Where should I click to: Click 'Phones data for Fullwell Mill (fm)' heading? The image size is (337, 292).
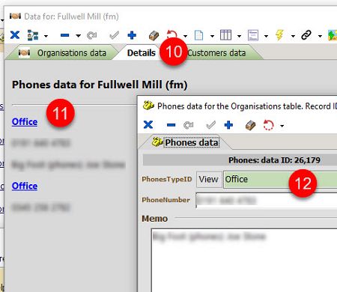tap(100, 85)
